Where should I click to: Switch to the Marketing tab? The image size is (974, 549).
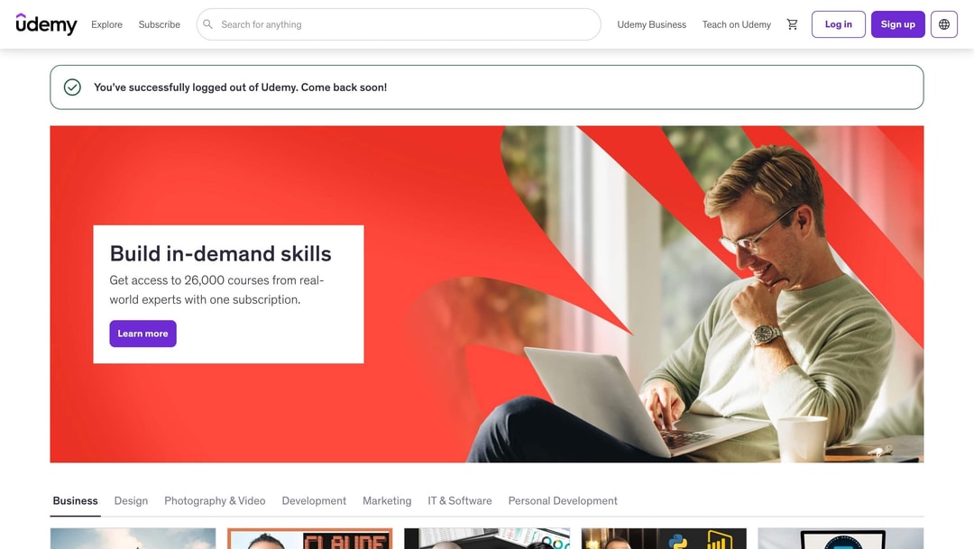tap(387, 500)
